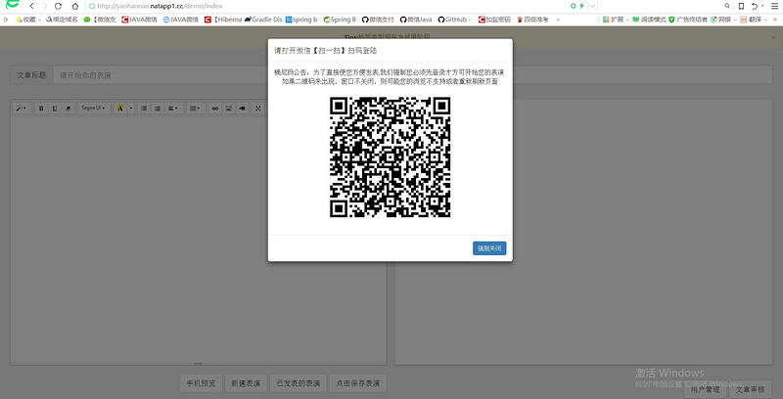The height and width of the screenshot is (399, 783).
Task: Click the green lightning speed mode icon
Action: coord(581,6)
